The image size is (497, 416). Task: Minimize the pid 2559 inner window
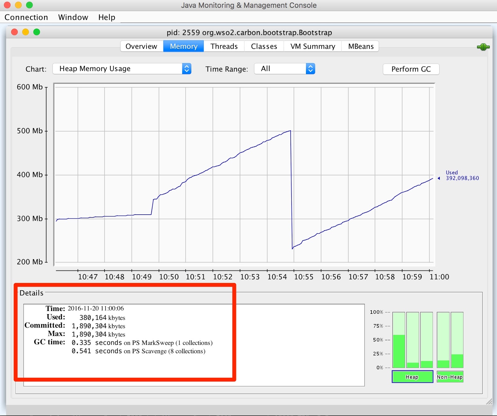[x=25, y=32]
